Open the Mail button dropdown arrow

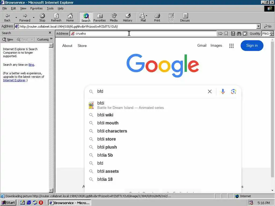[x=146, y=16]
